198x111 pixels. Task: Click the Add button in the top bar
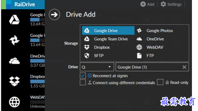(x=147, y=4)
